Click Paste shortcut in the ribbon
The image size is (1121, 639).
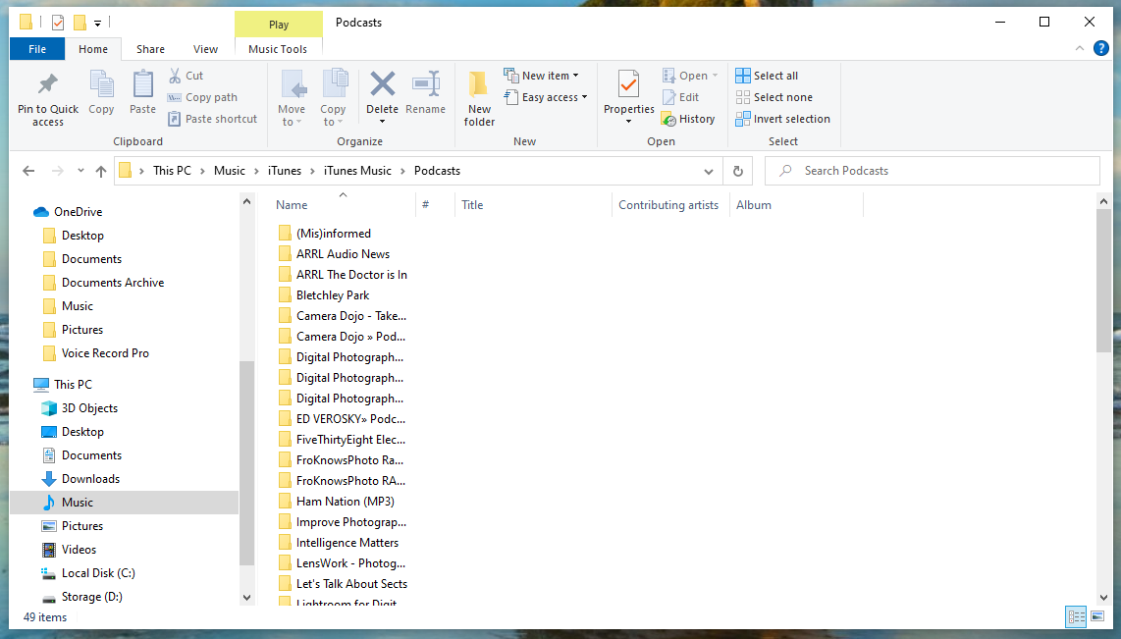pos(212,119)
